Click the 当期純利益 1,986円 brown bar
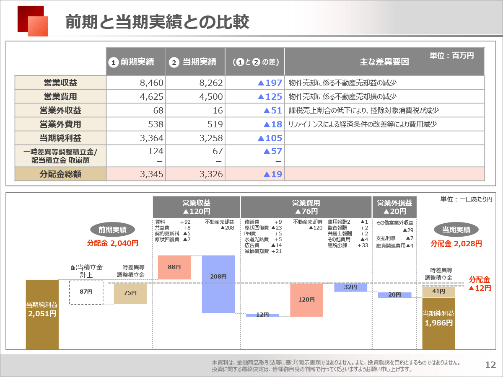This screenshot has width=503, height=377. point(438,324)
